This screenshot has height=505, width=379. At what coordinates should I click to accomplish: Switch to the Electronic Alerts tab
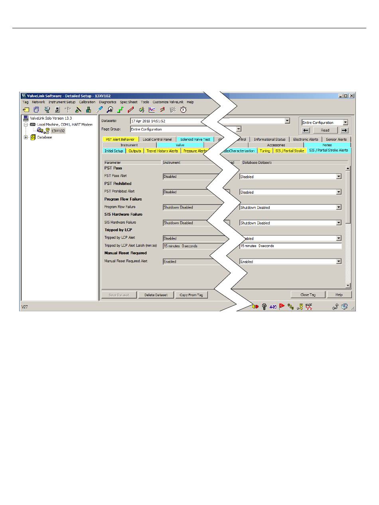[x=306, y=140]
